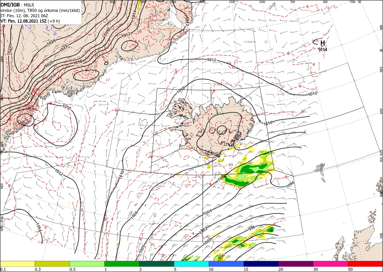Click the 'vindur (10m), T850 og úrkoma' line
The width and height of the screenshot is (383, 272).
(40, 10)
